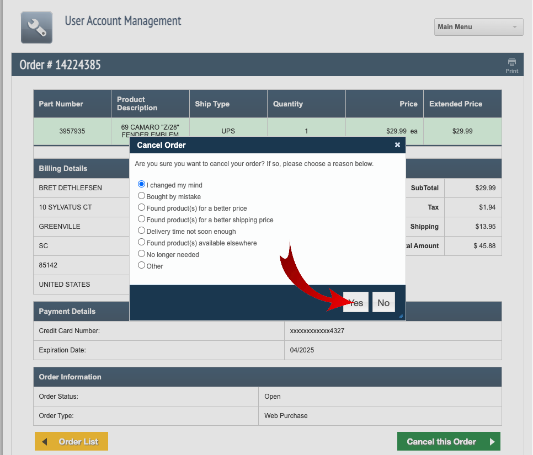The width and height of the screenshot is (533, 455).
Task: Click masked card number xxxxxxxxxxxx4327
Action: tap(317, 331)
